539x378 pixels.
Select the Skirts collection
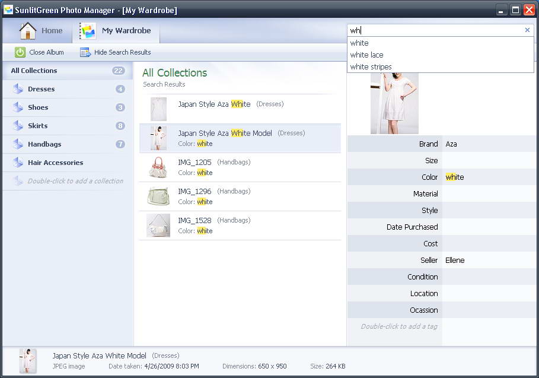tap(68, 126)
